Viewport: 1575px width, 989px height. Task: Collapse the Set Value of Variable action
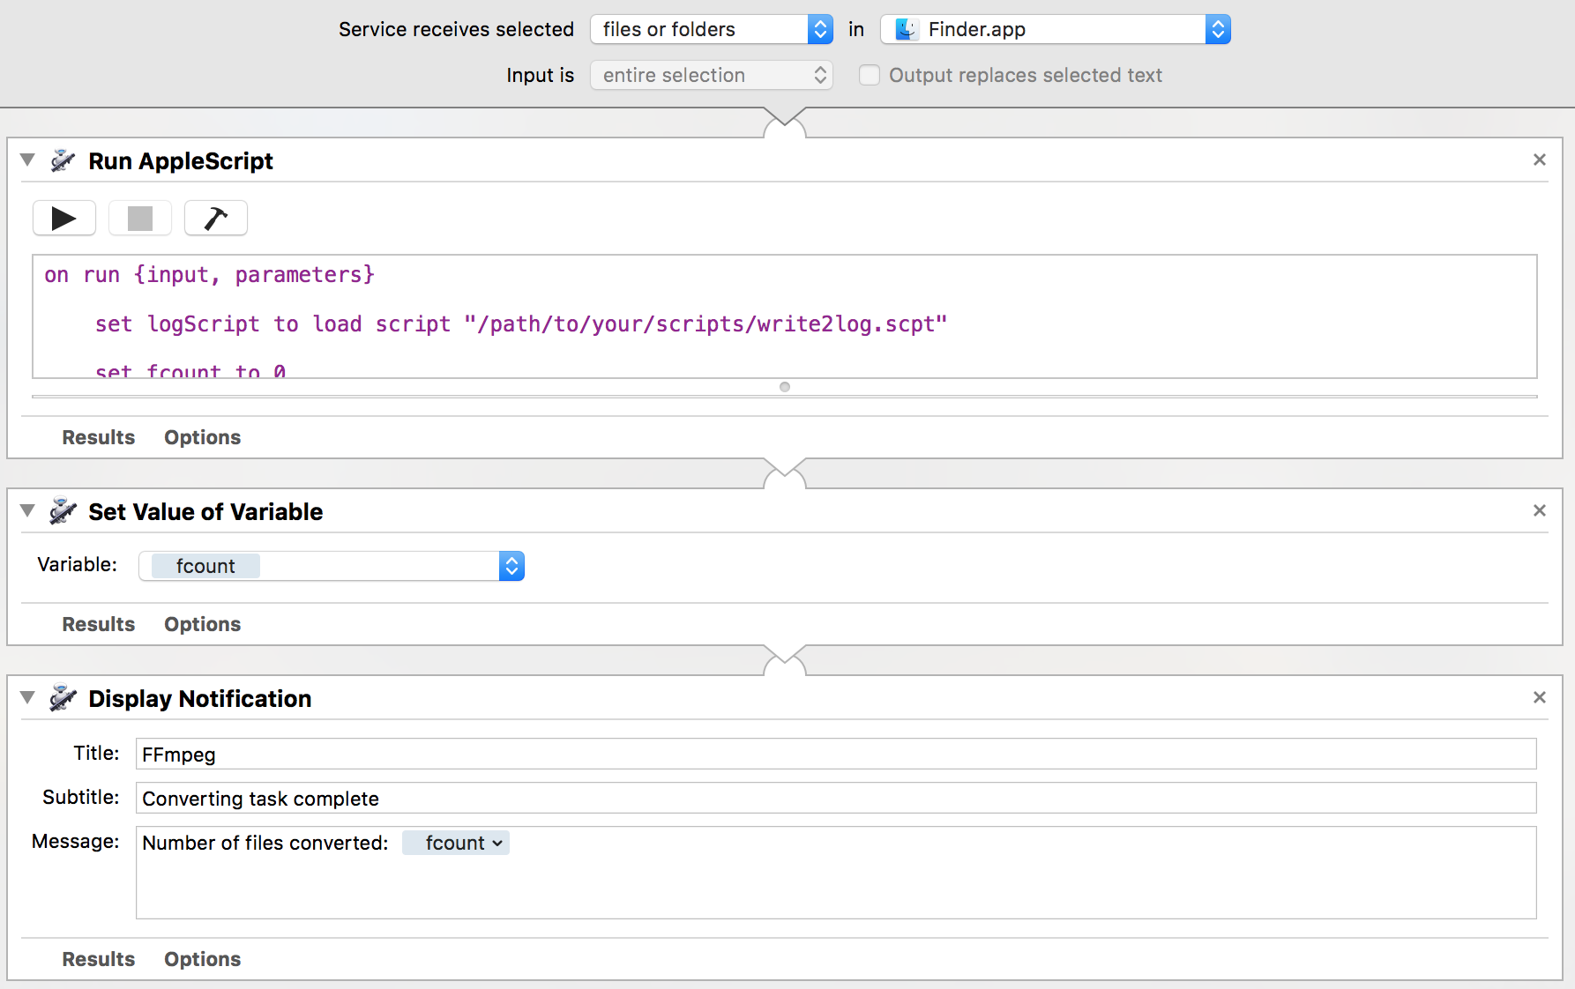pos(27,510)
